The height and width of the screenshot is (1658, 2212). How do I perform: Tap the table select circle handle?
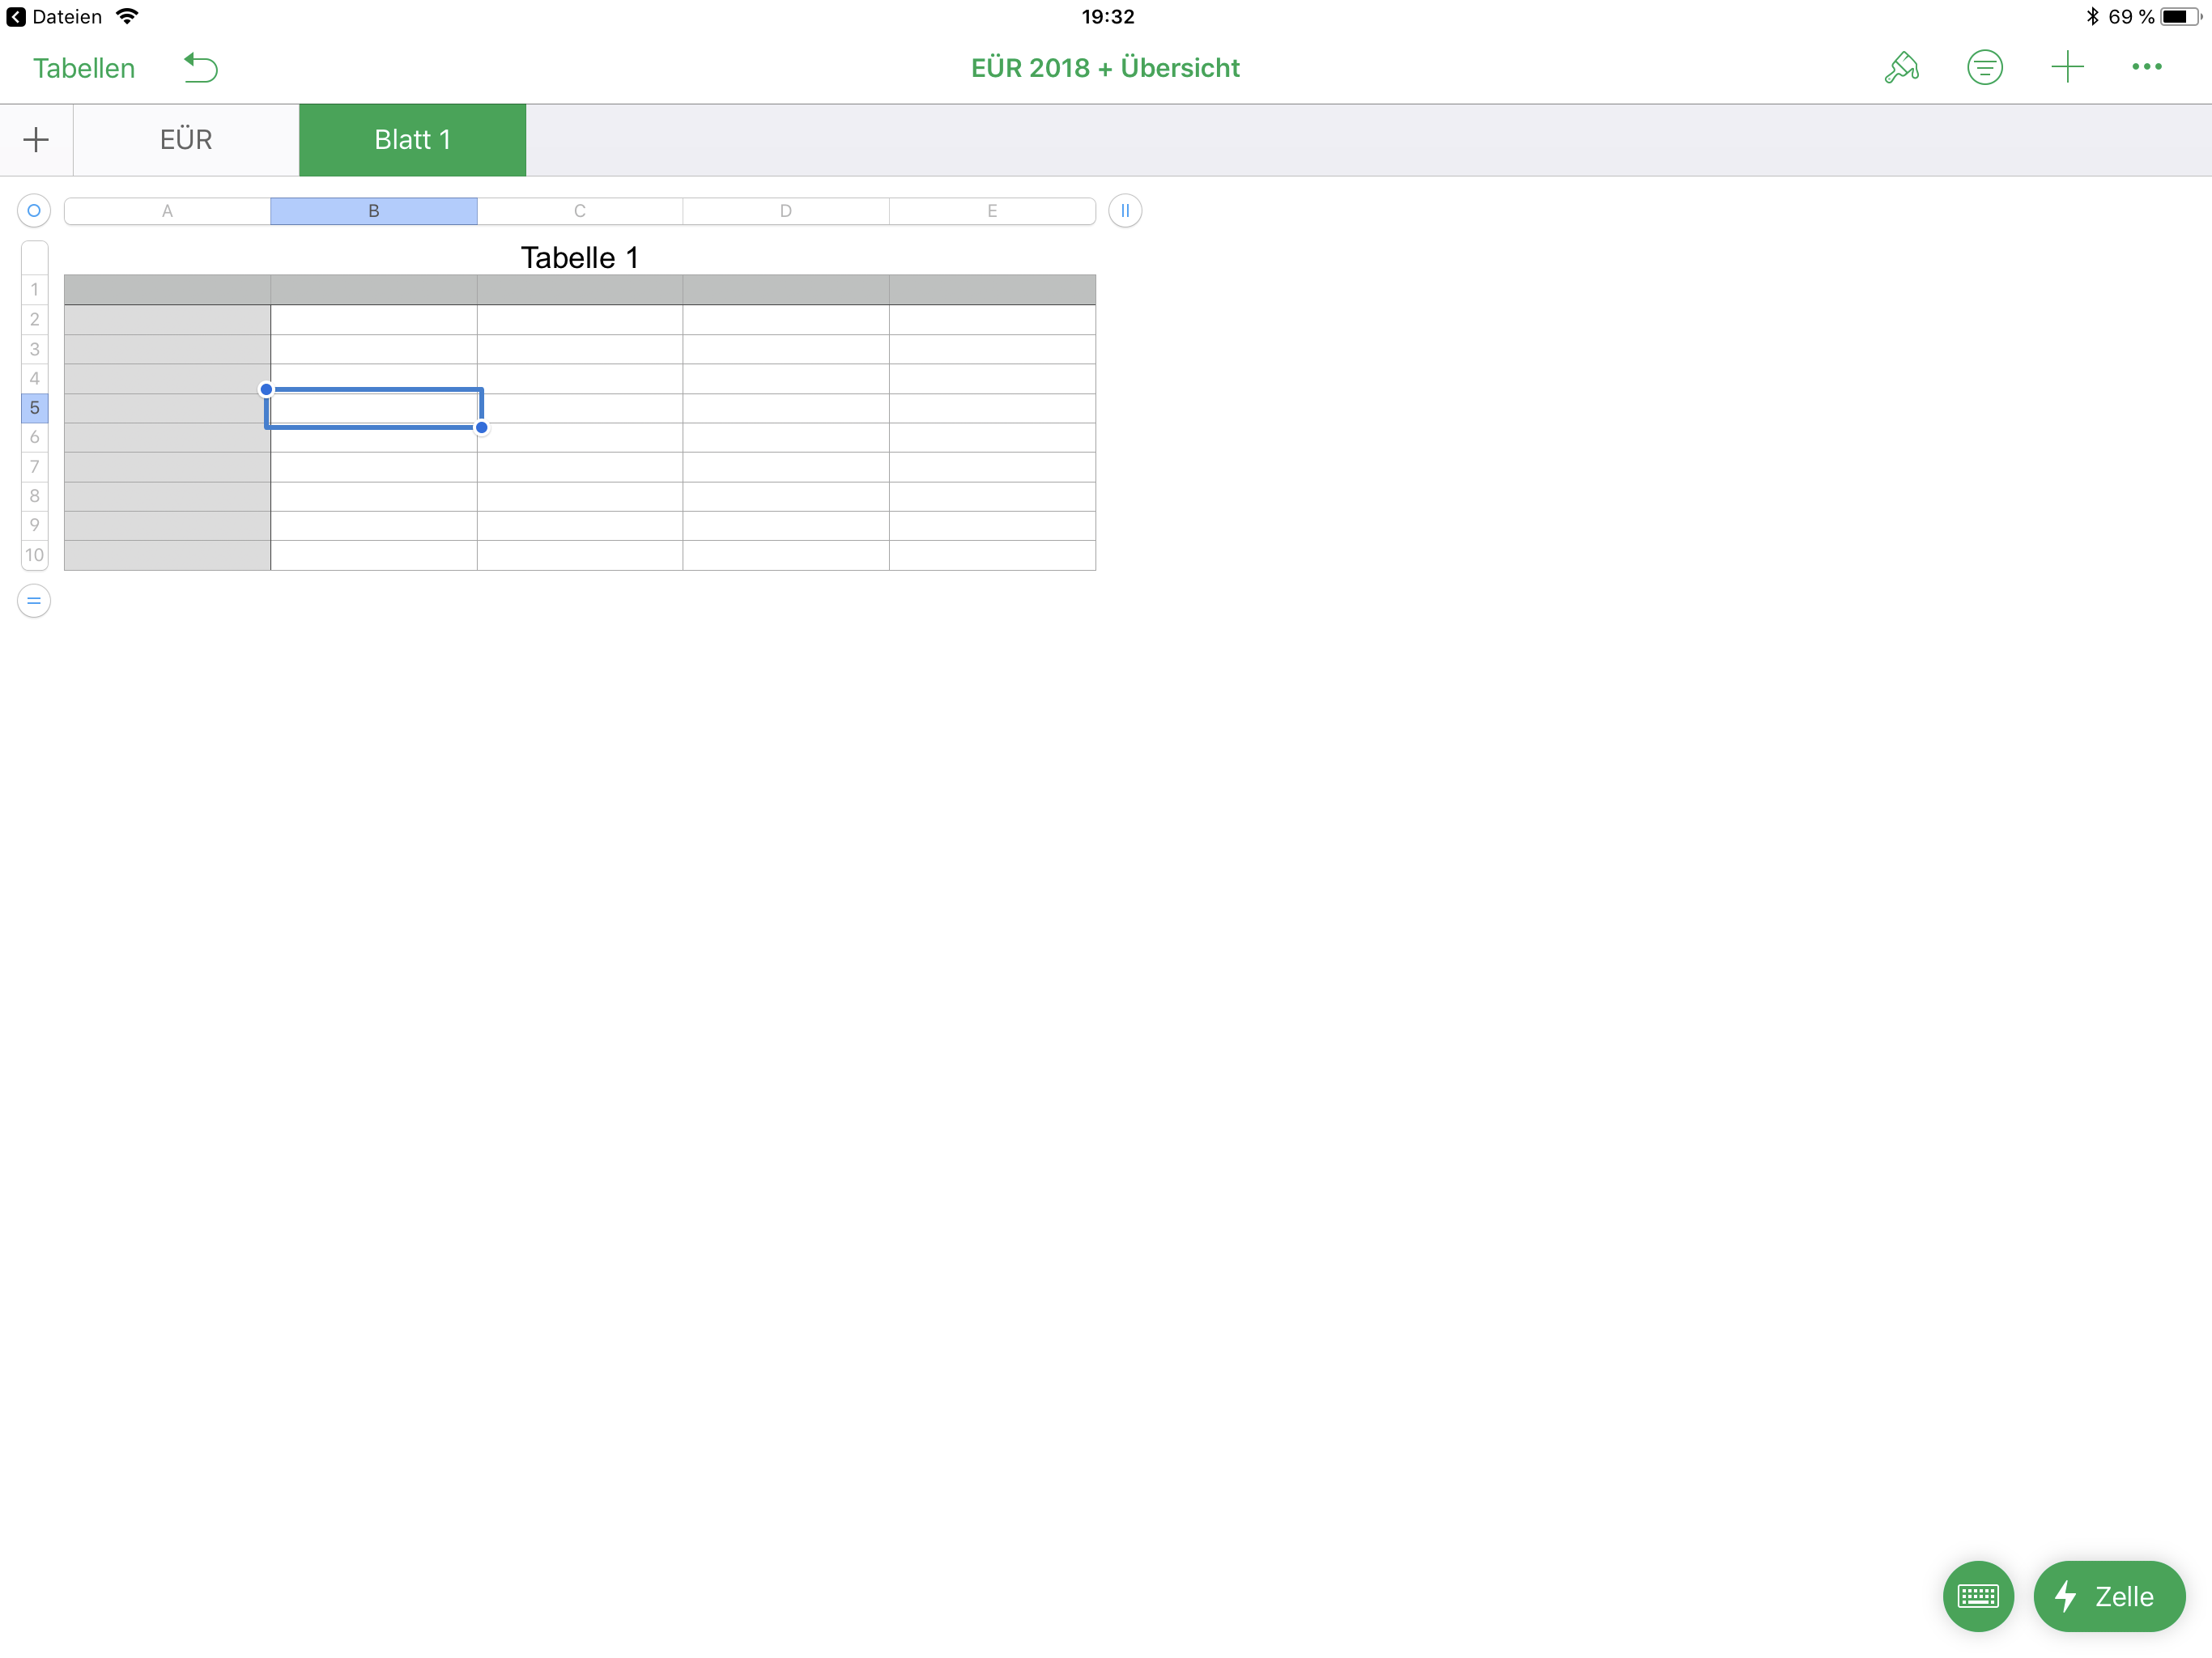tap(34, 211)
